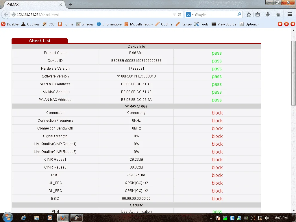Viewport: 296px width, 222px height.
Task: Click the middle red error icon on developer toolbar
Action: pyautogui.click(x=286, y=24)
